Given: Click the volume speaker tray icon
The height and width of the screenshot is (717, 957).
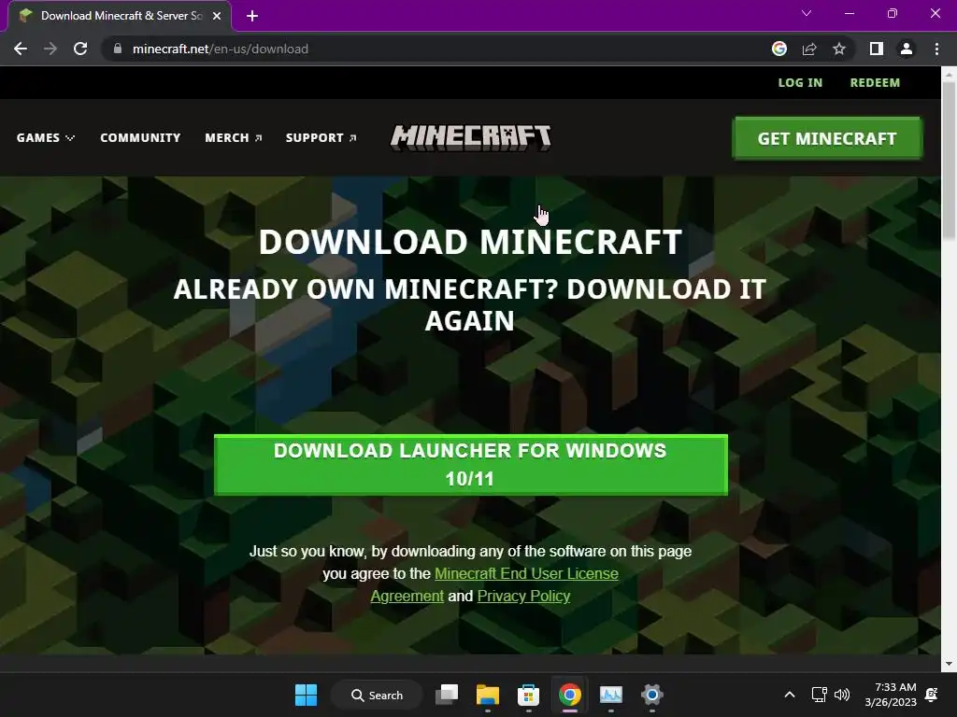Looking at the screenshot, I should 842,695.
